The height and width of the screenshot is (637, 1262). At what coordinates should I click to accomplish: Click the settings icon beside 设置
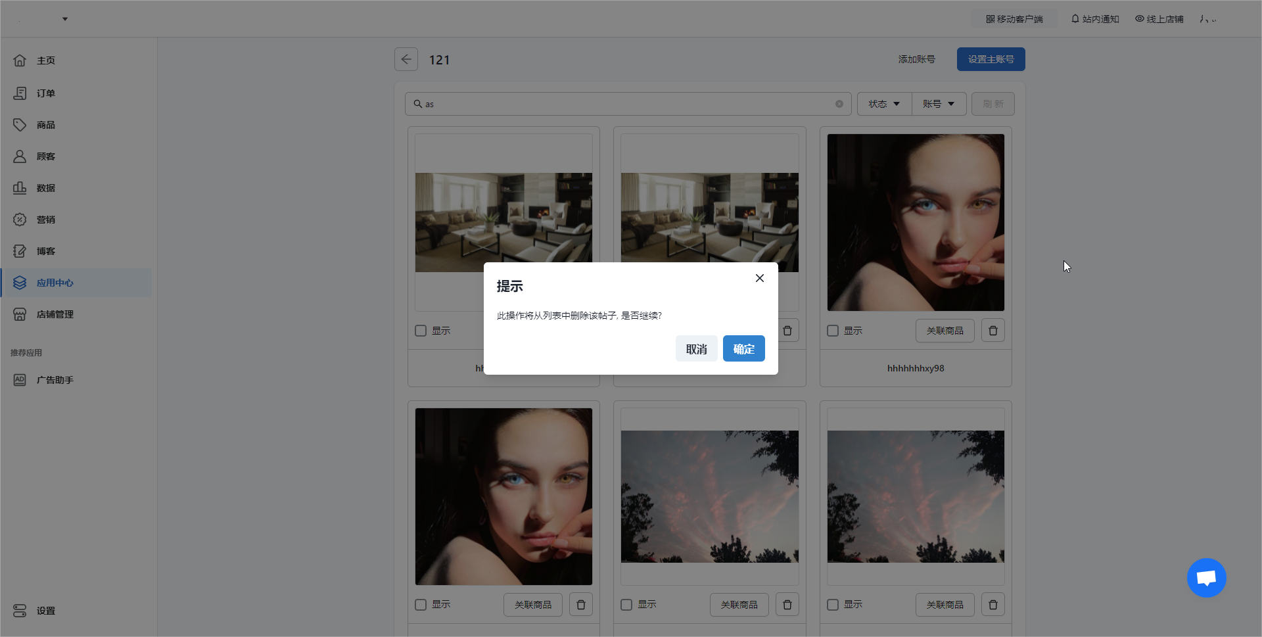(20, 611)
